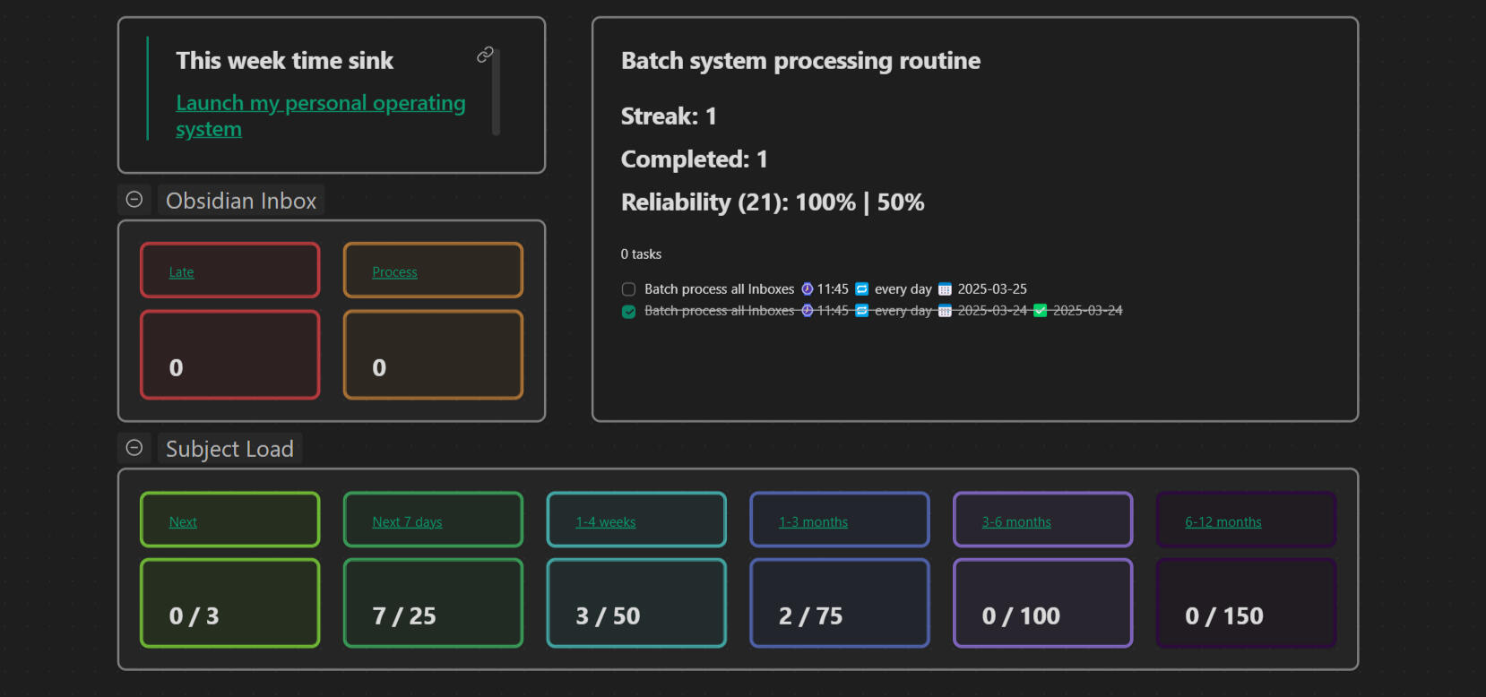Collapse the Obsidian Inbox group

134,200
